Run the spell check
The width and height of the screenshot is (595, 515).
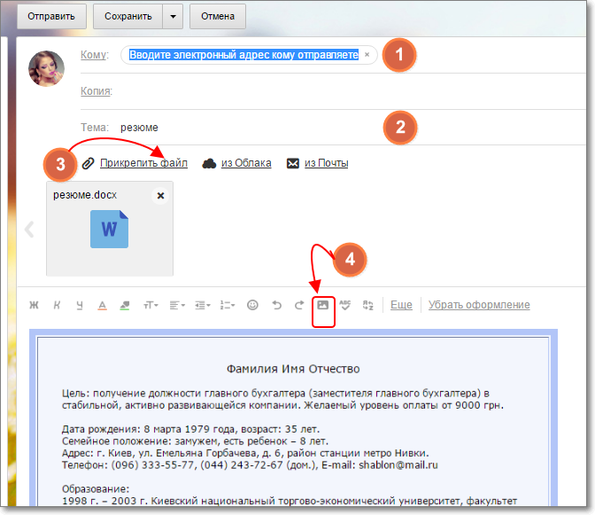click(x=345, y=305)
